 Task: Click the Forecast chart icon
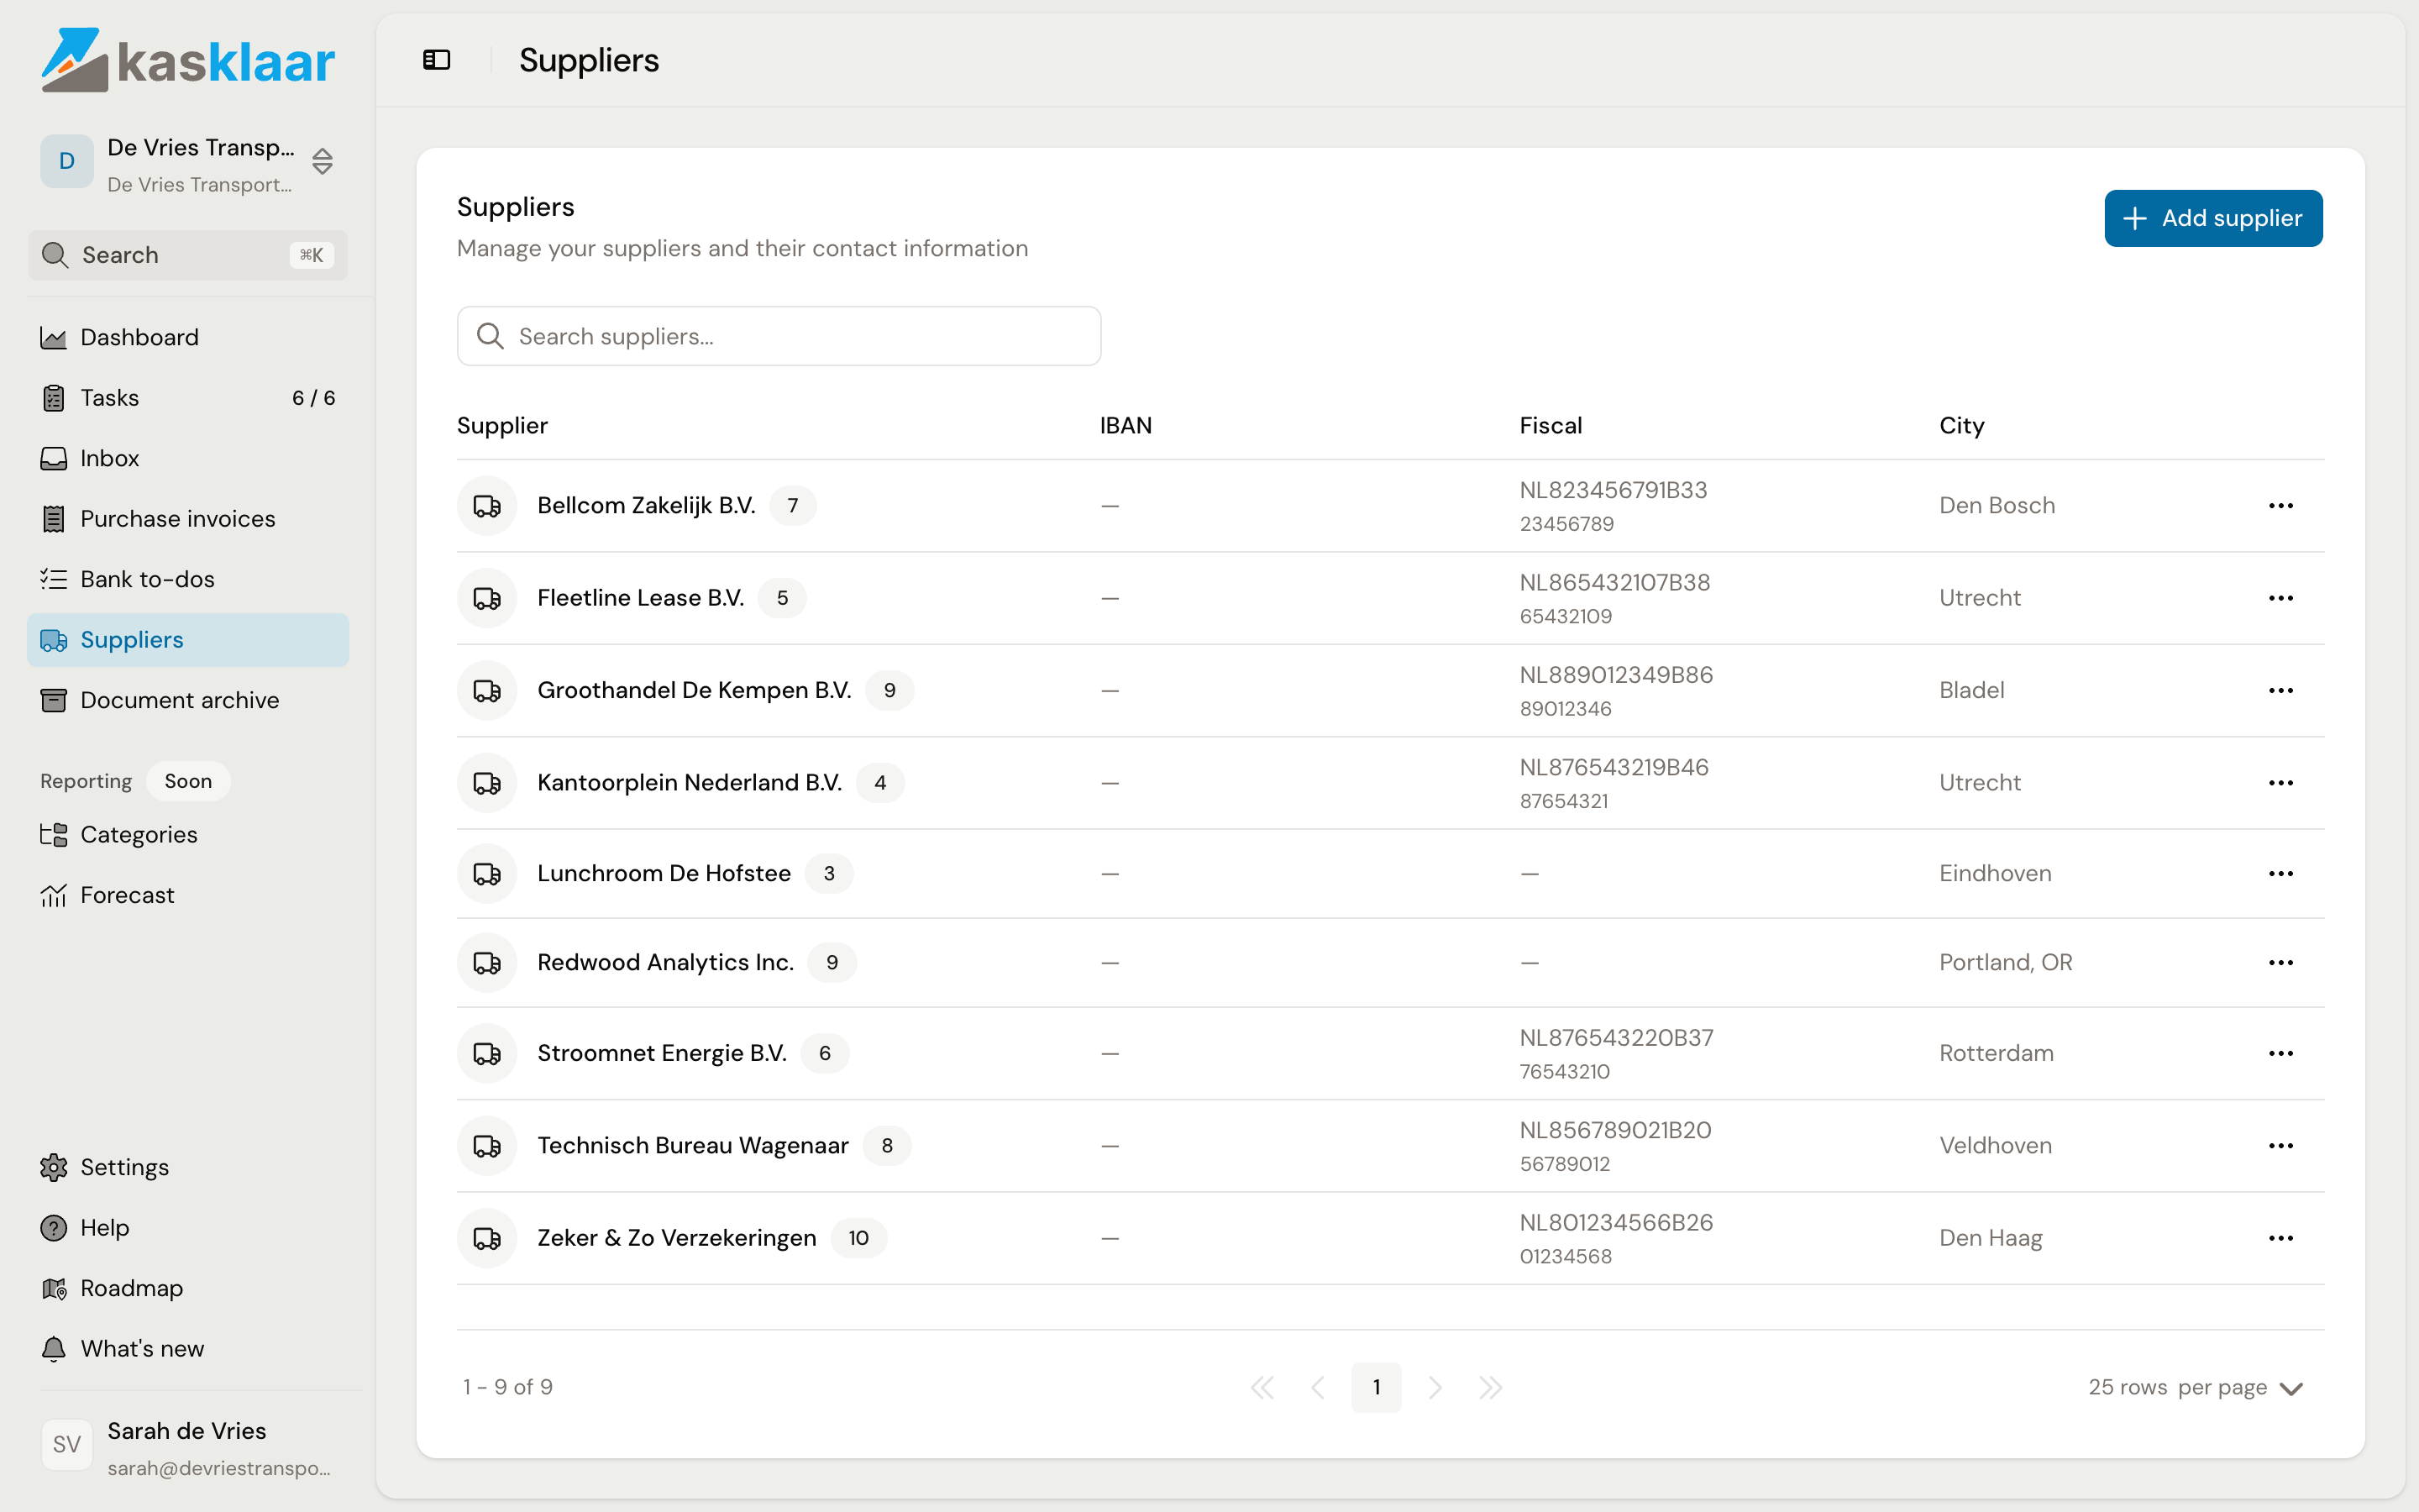[x=53, y=895]
